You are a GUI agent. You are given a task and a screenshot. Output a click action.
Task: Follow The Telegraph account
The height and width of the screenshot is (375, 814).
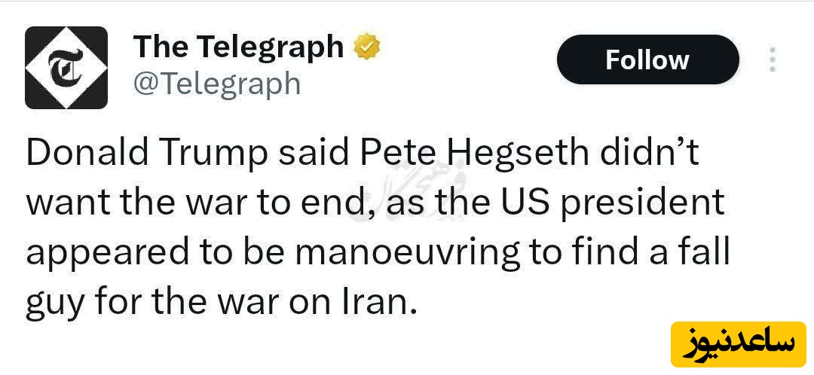point(647,59)
